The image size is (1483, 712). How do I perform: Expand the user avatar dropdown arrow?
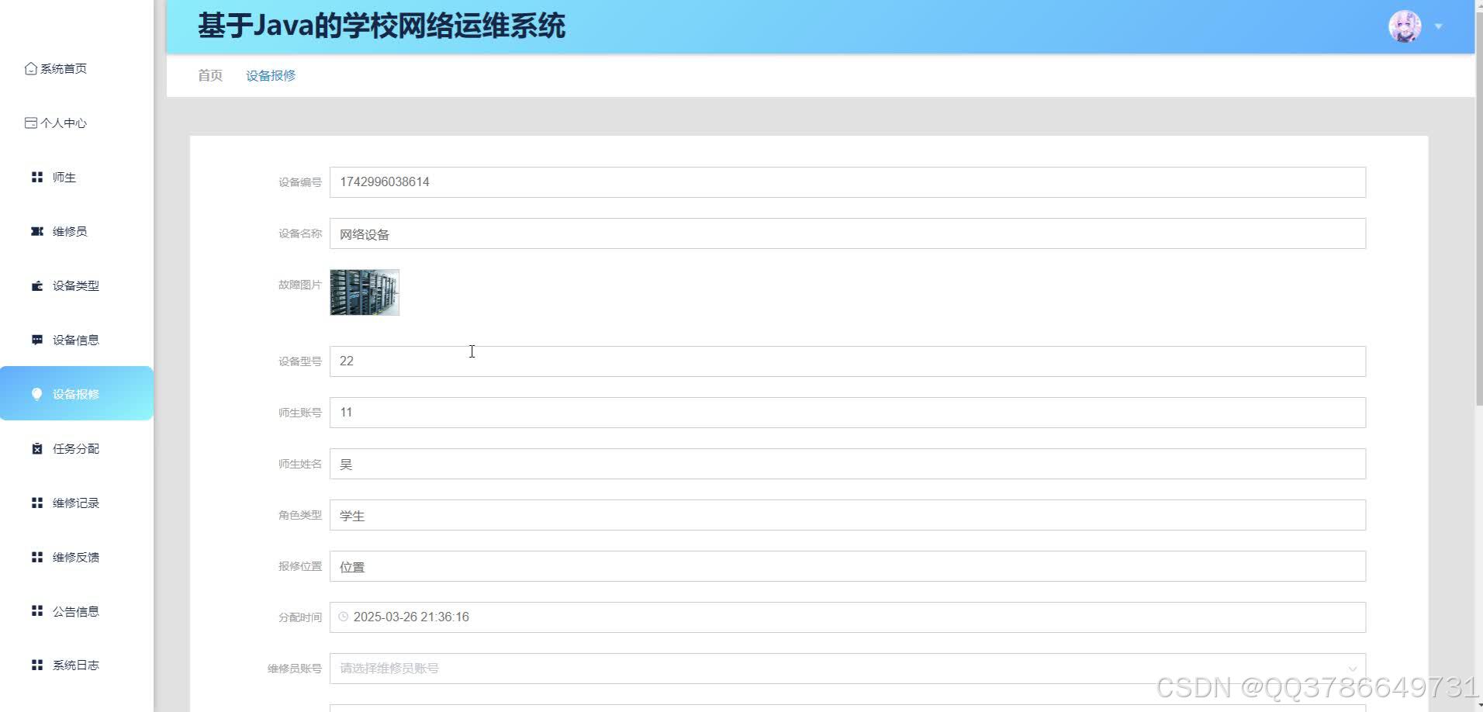click(x=1440, y=26)
